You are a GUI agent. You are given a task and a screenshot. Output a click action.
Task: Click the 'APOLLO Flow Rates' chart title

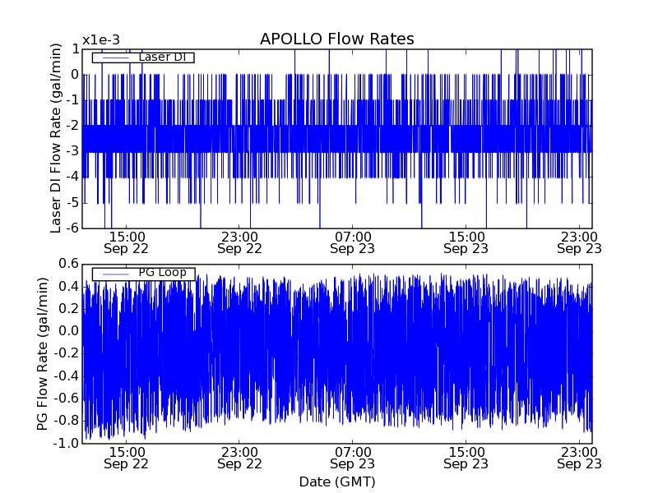tap(337, 39)
